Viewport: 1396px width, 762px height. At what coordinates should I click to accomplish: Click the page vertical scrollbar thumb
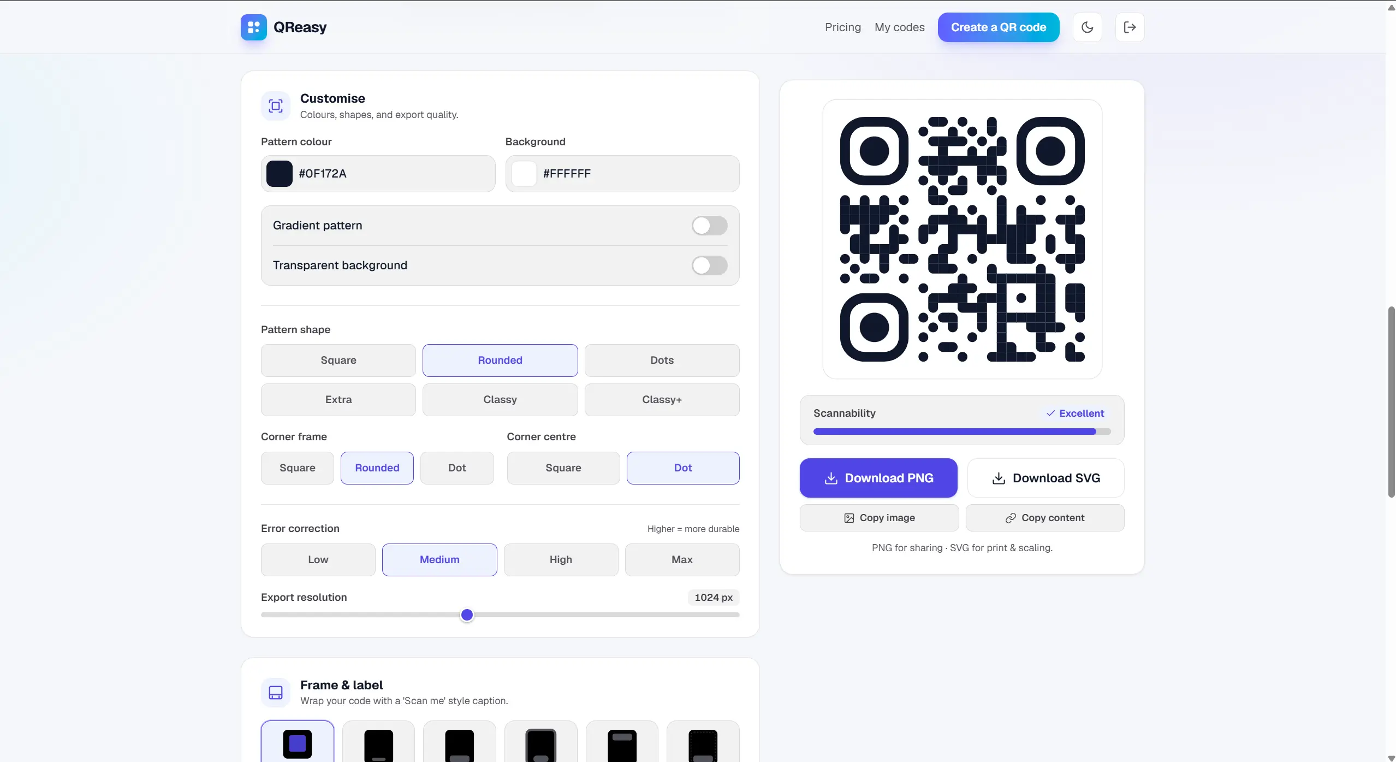point(1392,402)
